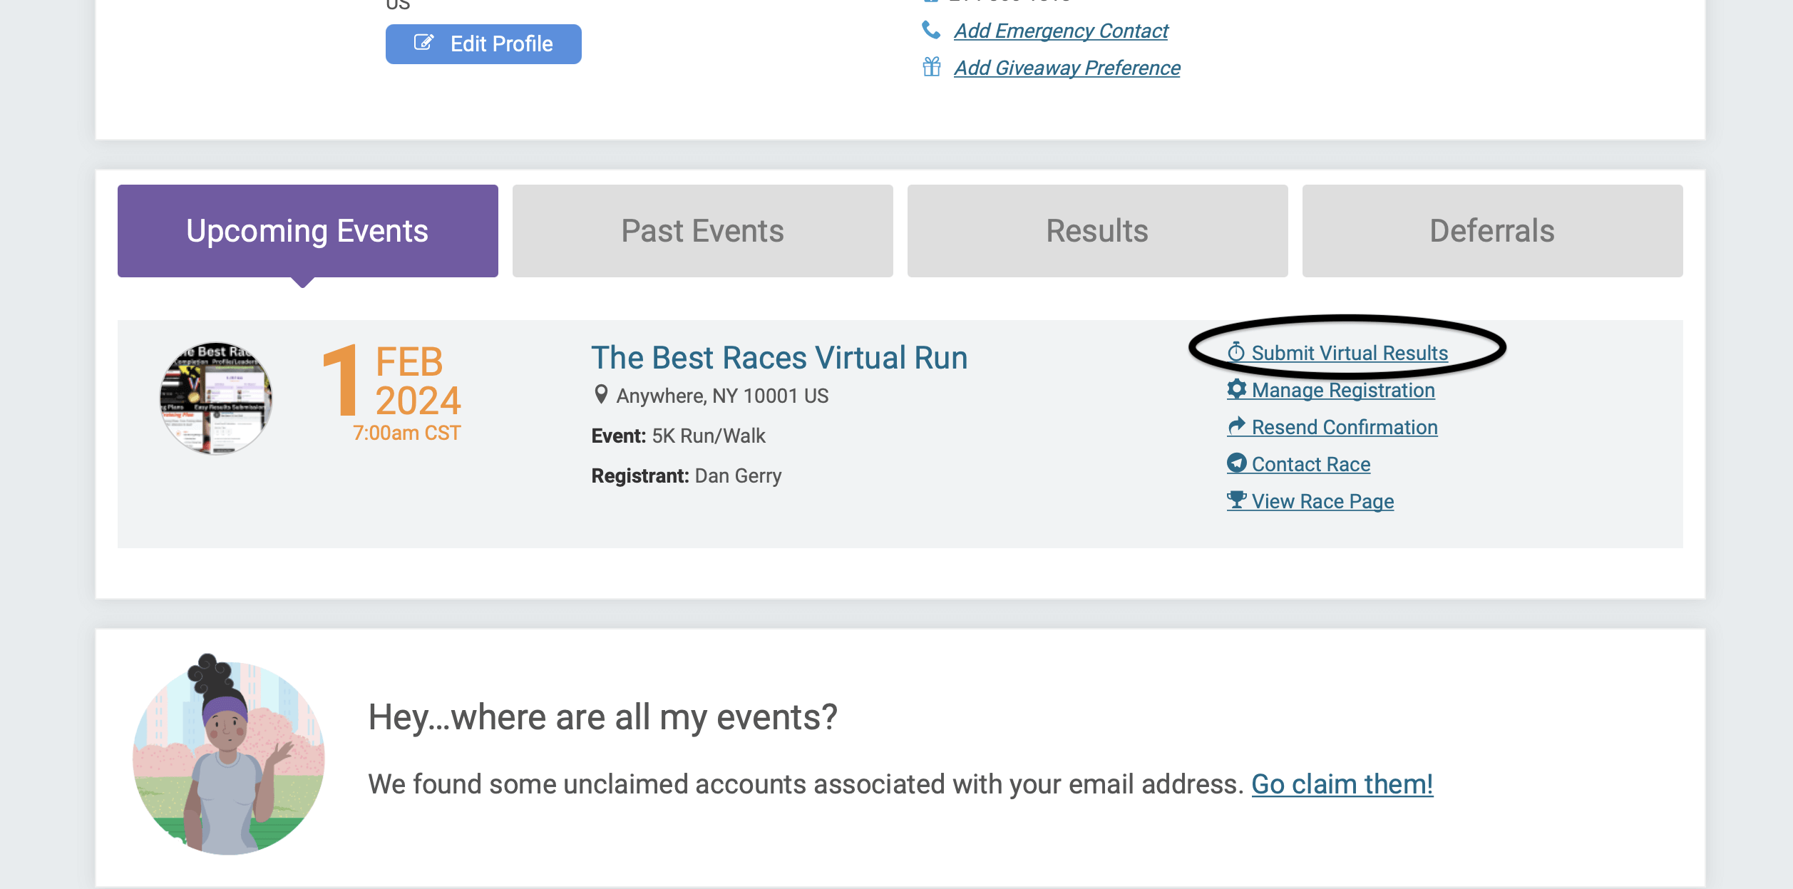
Task: Click the Edit Profile button
Action: pyautogui.click(x=483, y=43)
